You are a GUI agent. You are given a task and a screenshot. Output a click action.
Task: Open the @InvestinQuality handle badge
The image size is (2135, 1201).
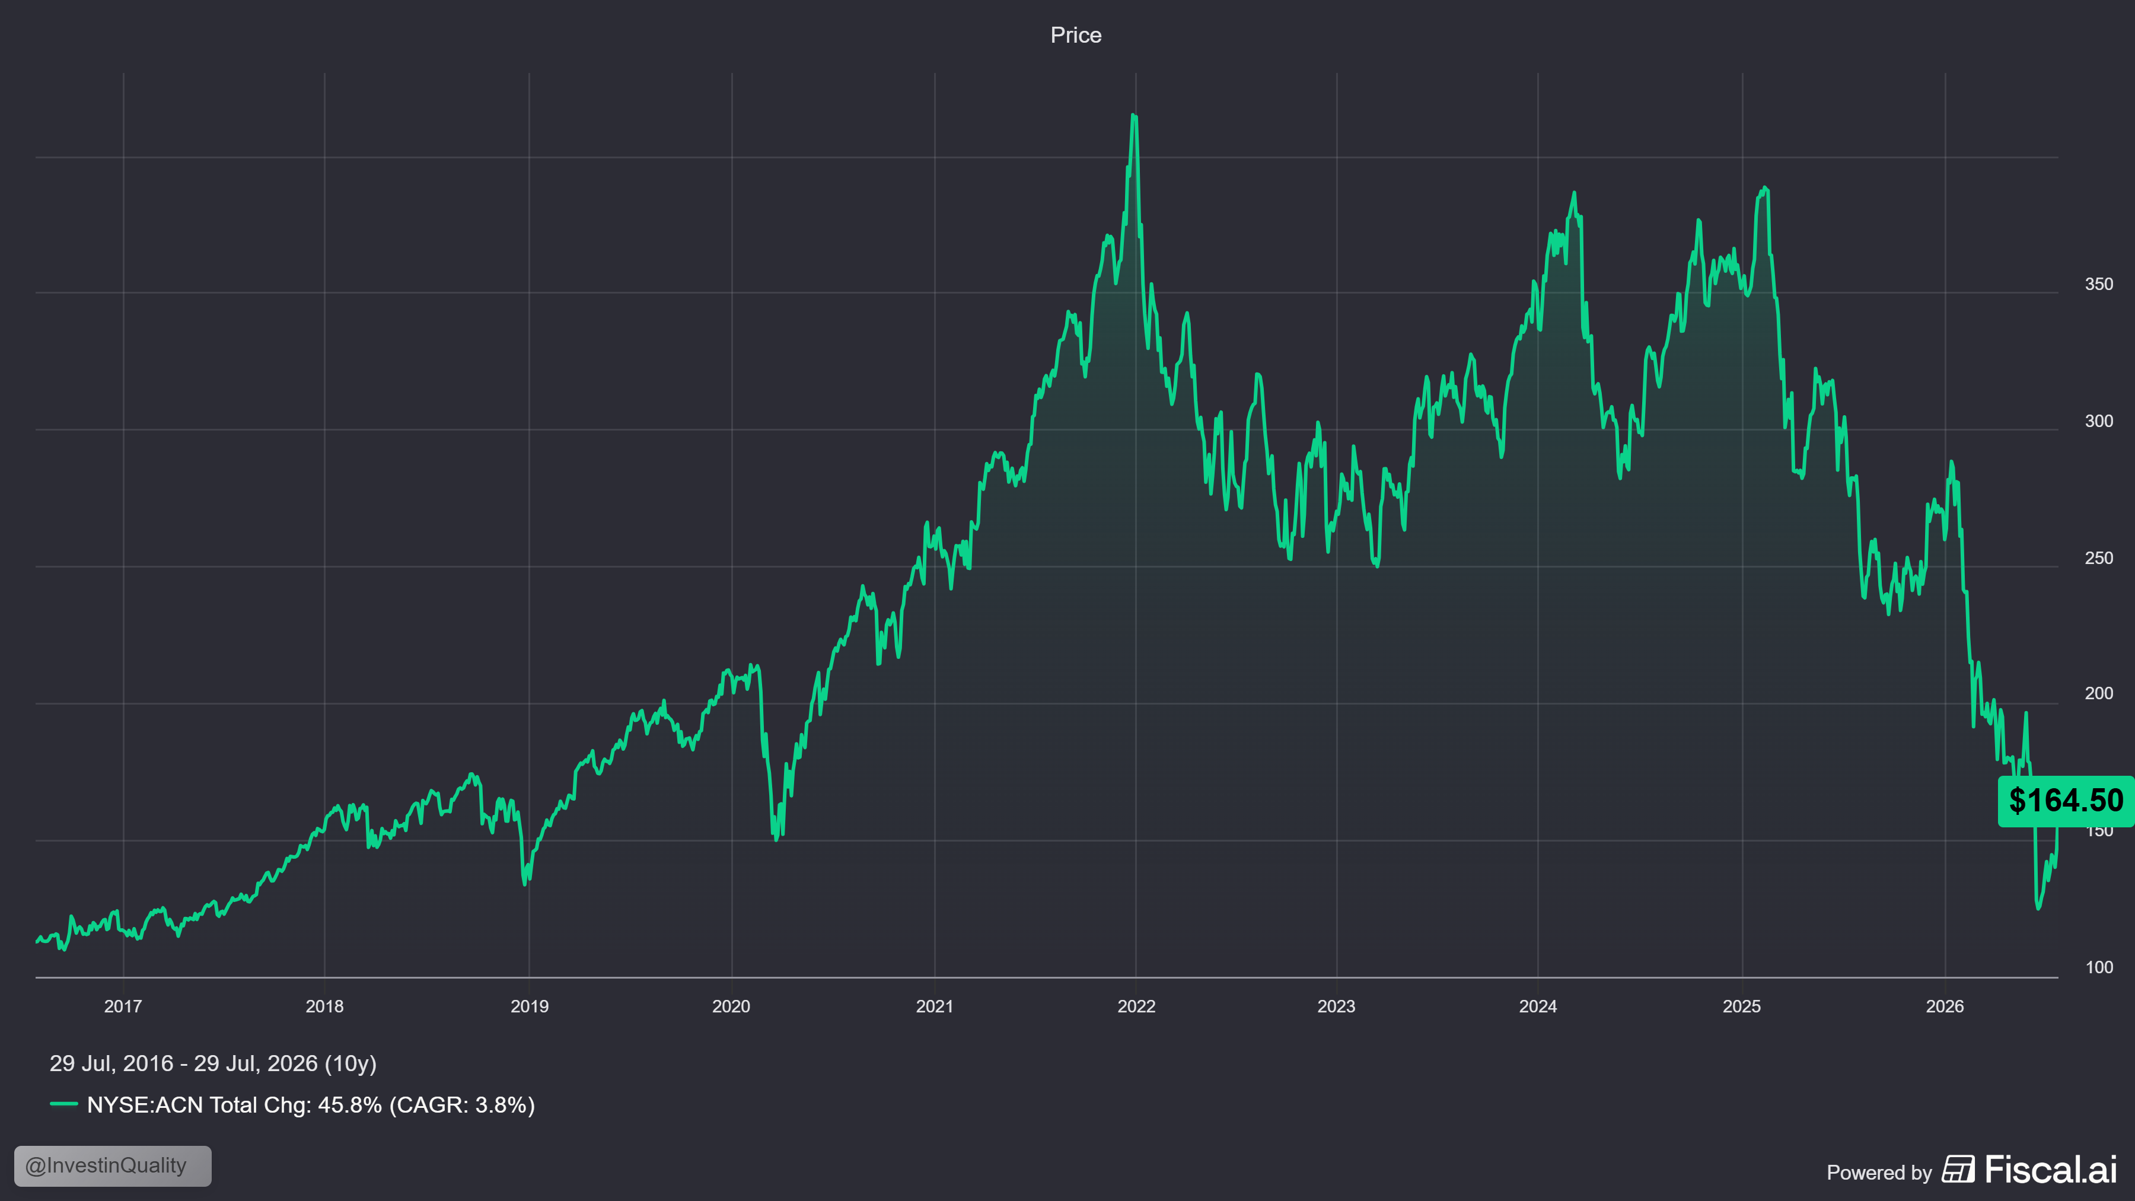(113, 1165)
